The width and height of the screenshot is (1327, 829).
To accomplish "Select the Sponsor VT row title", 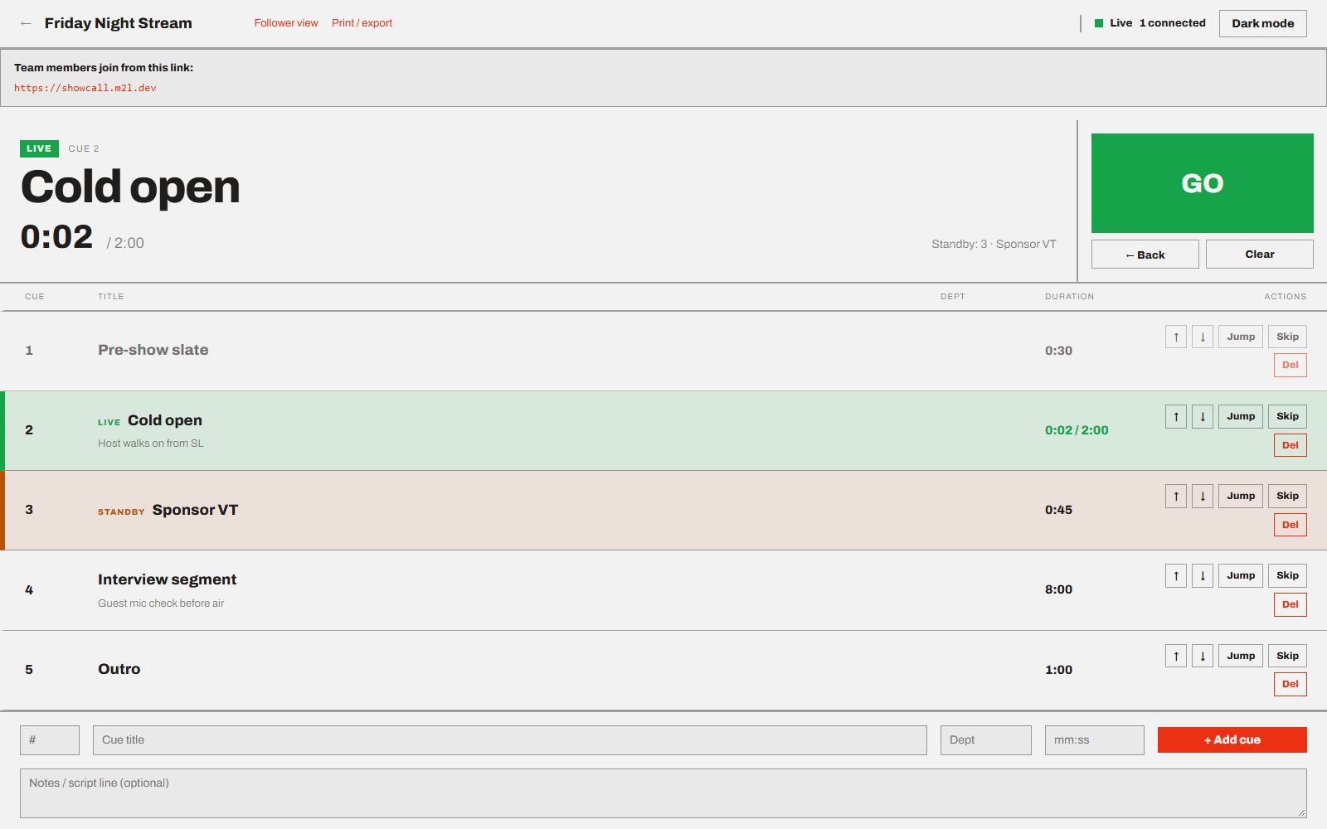I will (195, 510).
